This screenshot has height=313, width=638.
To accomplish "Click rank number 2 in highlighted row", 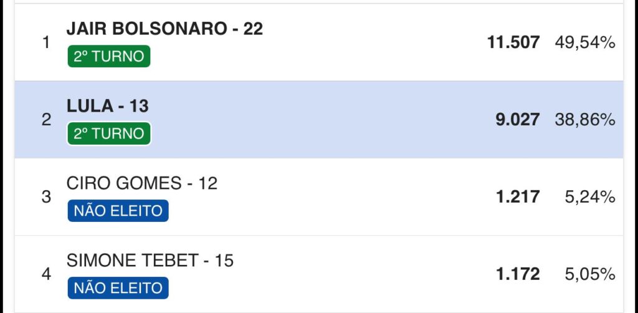I will click(x=46, y=120).
